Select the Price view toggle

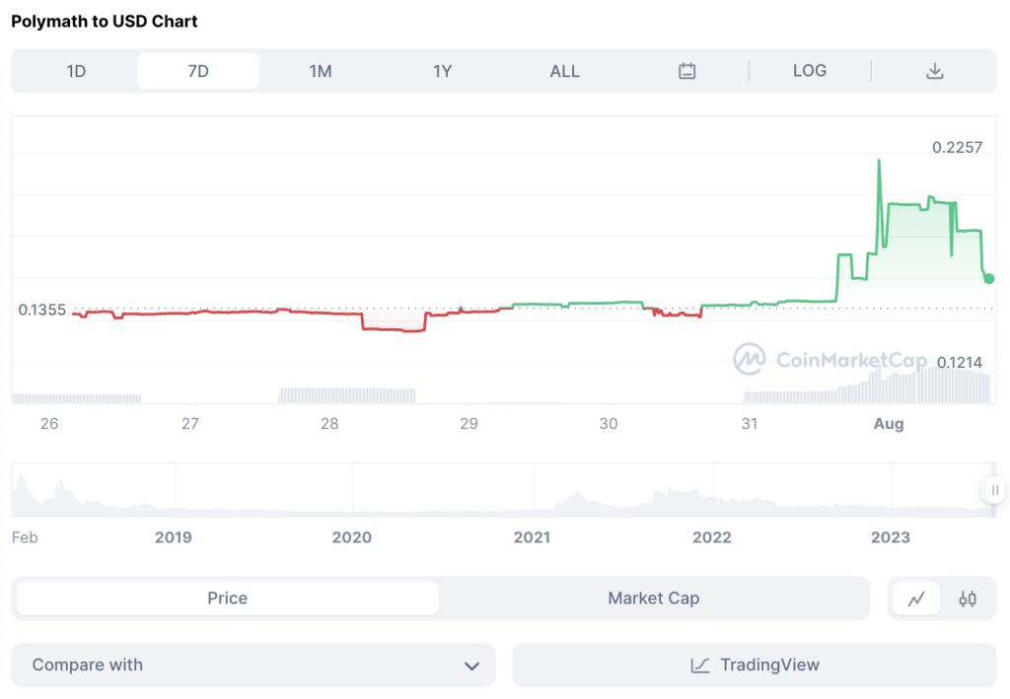[x=227, y=598]
